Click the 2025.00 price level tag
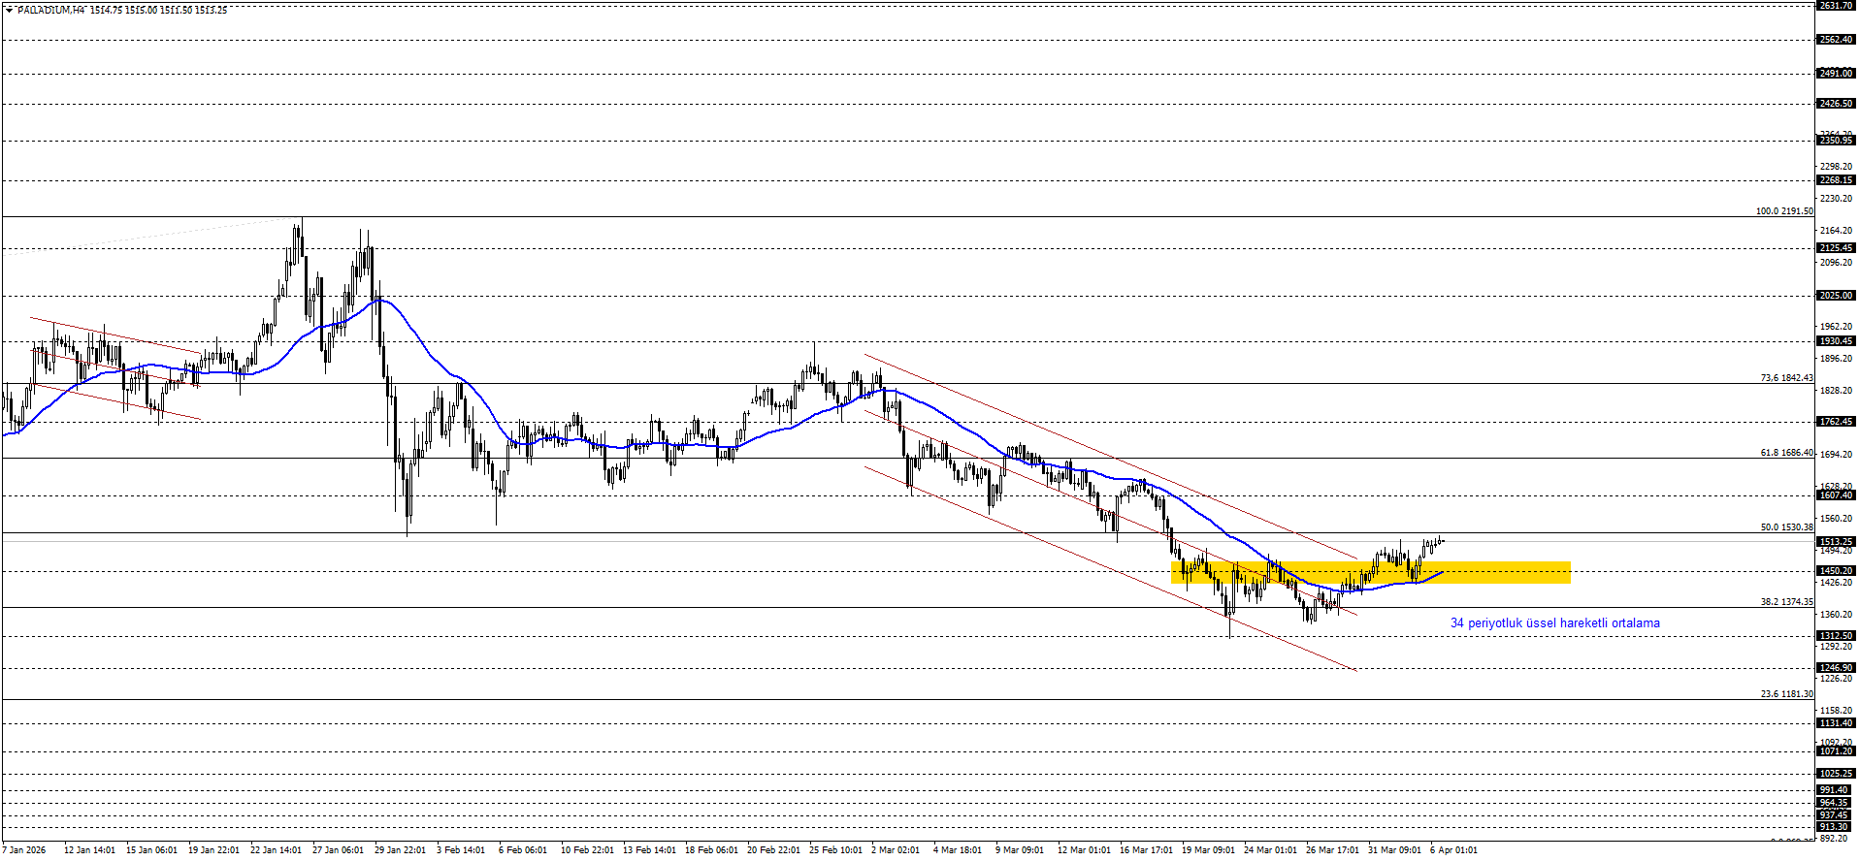 pyautogui.click(x=1836, y=296)
